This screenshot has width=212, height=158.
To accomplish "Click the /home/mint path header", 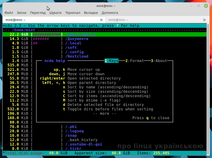I will (x=24, y=30).
